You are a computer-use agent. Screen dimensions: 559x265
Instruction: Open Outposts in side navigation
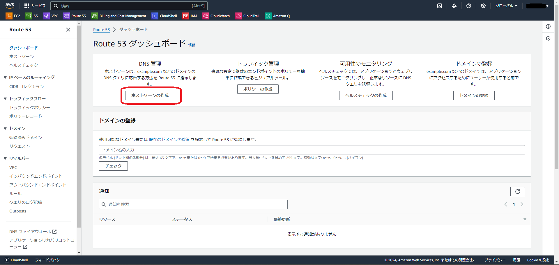tap(18, 211)
